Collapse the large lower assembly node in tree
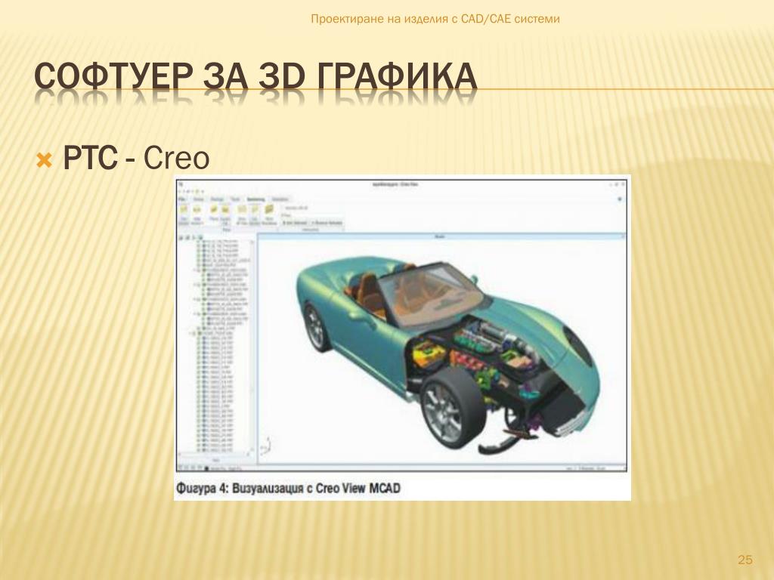This screenshot has width=774, height=580. (190, 333)
